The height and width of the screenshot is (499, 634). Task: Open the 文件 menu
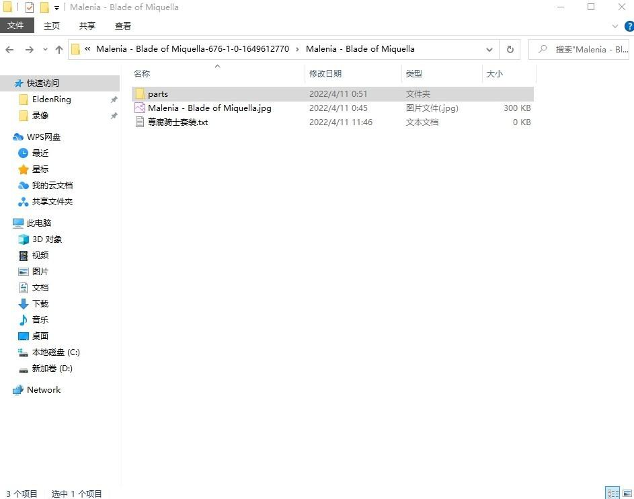(15, 26)
